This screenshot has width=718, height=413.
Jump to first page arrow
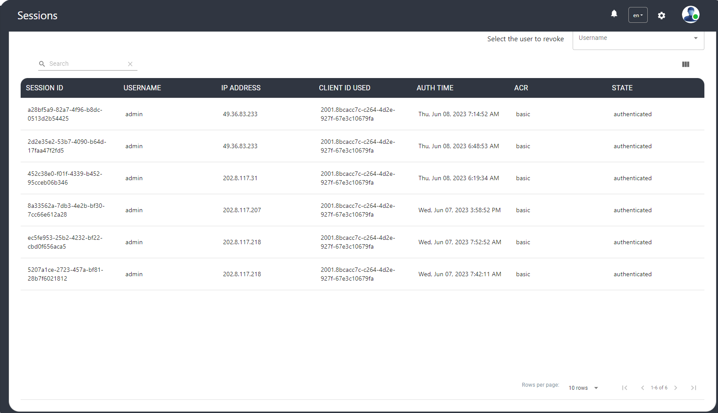(x=624, y=388)
